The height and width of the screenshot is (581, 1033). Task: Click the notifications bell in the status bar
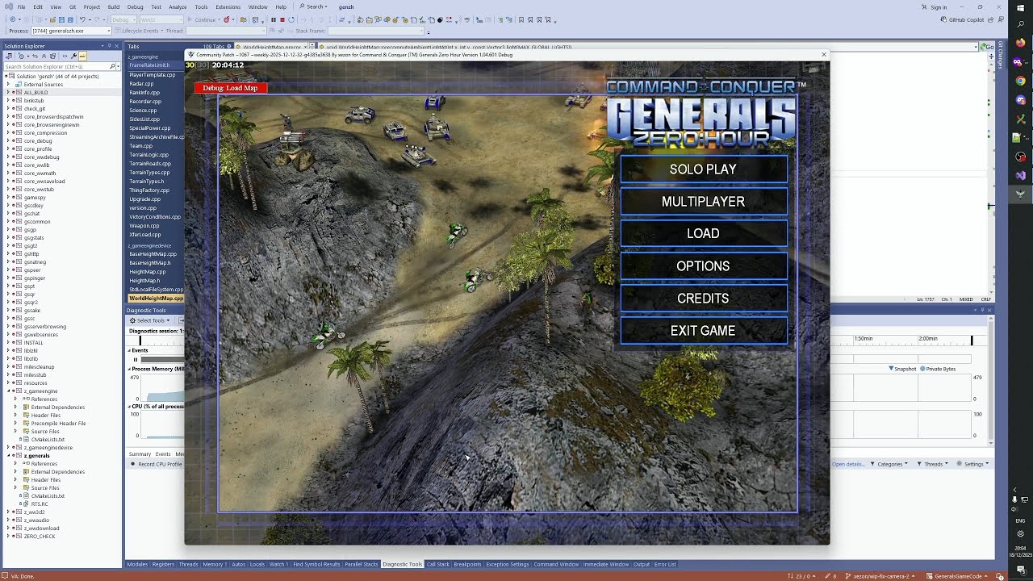(998, 576)
